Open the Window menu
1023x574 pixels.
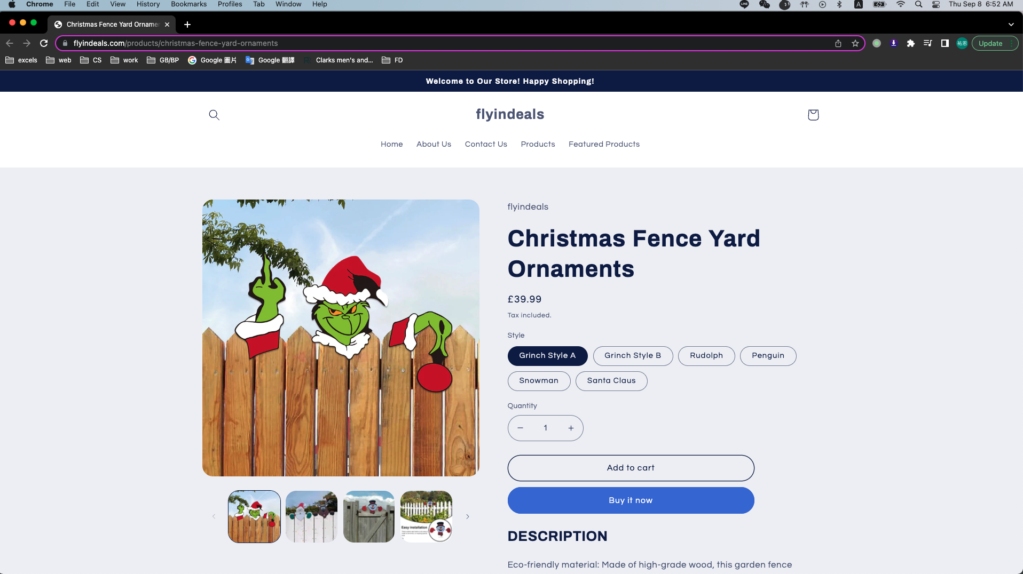coord(288,4)
